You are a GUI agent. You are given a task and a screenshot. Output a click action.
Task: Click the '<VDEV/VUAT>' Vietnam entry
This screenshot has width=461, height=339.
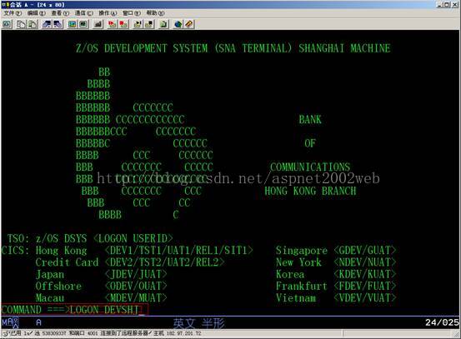click(x=365, y=298)
